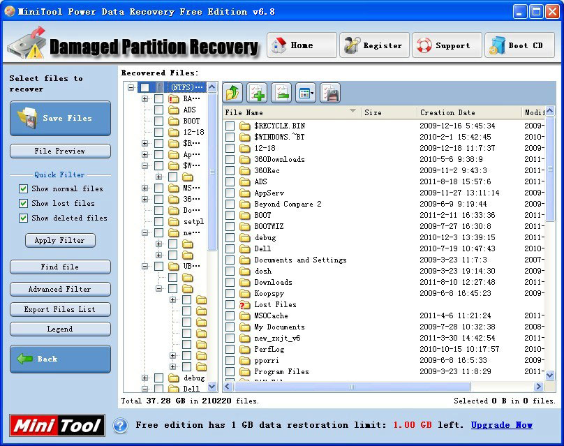The width and height of the screenshot is (564, 446).
Task: Click the 360Rec folder icon
Action: pos(245,170)
